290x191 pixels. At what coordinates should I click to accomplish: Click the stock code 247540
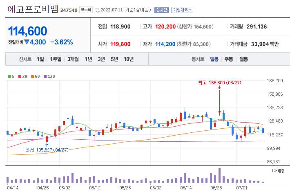[x=69, y=10]
